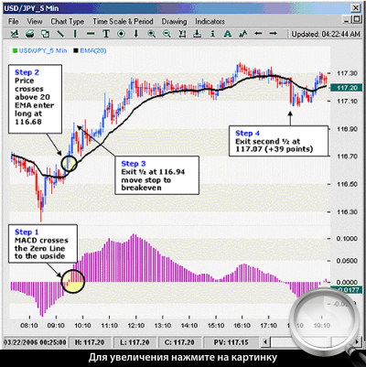Click the zoom out magnifier icon

click(x=167, y=33)
